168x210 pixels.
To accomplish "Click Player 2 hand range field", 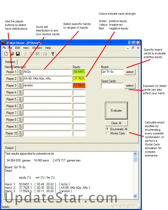I will [x=48, y=78].
